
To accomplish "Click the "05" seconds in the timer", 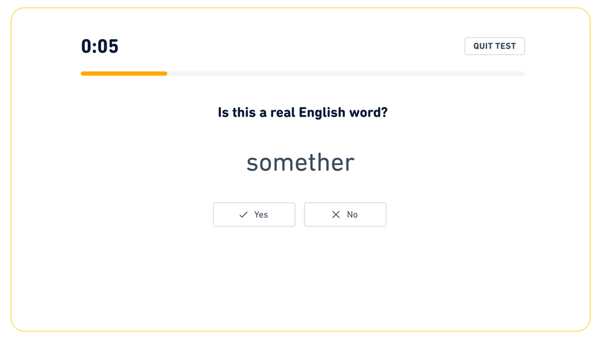I will [x=108, y=46].
